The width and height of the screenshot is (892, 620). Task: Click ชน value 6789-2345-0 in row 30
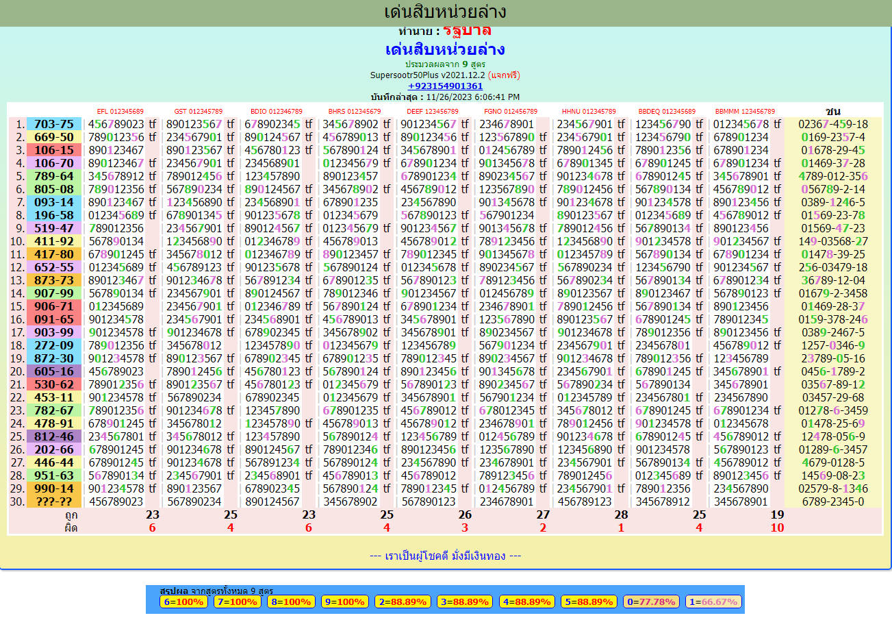(833, 501)
